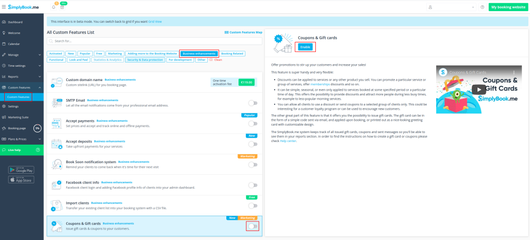Click the Dashboard sidebar icon
The height and width of the screenshot is (240, 530).
click(4, 22)
